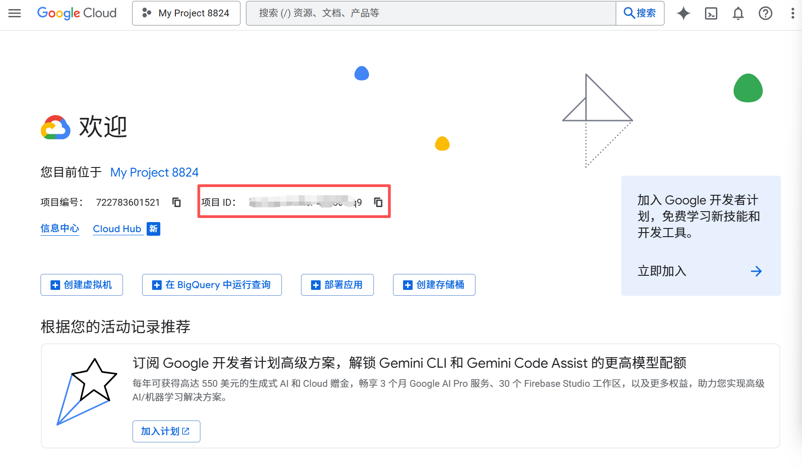Open the hamburger navigation menu

pyautogui.click(x=15, y=13)
